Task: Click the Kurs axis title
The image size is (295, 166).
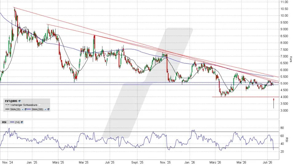Action: tap(291, 59)
